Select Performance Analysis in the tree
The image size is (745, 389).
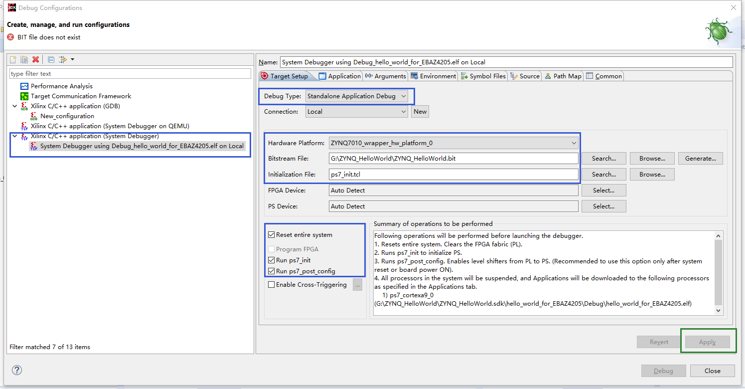pyautogui.click(x=62, y=86)
